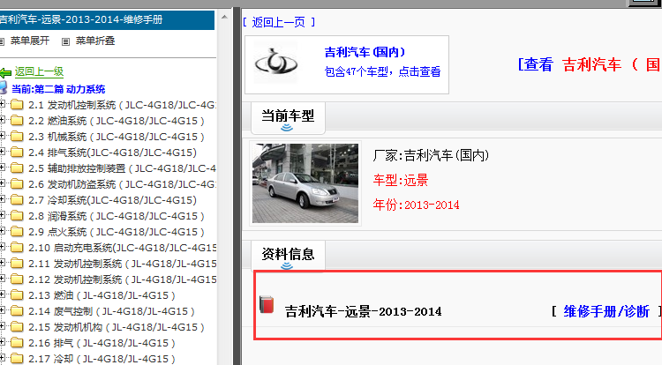Click the 菜单折叠 menu option
Image resolution: width=662 pixels, height=365 pixels.
click(x=95, y=41)
